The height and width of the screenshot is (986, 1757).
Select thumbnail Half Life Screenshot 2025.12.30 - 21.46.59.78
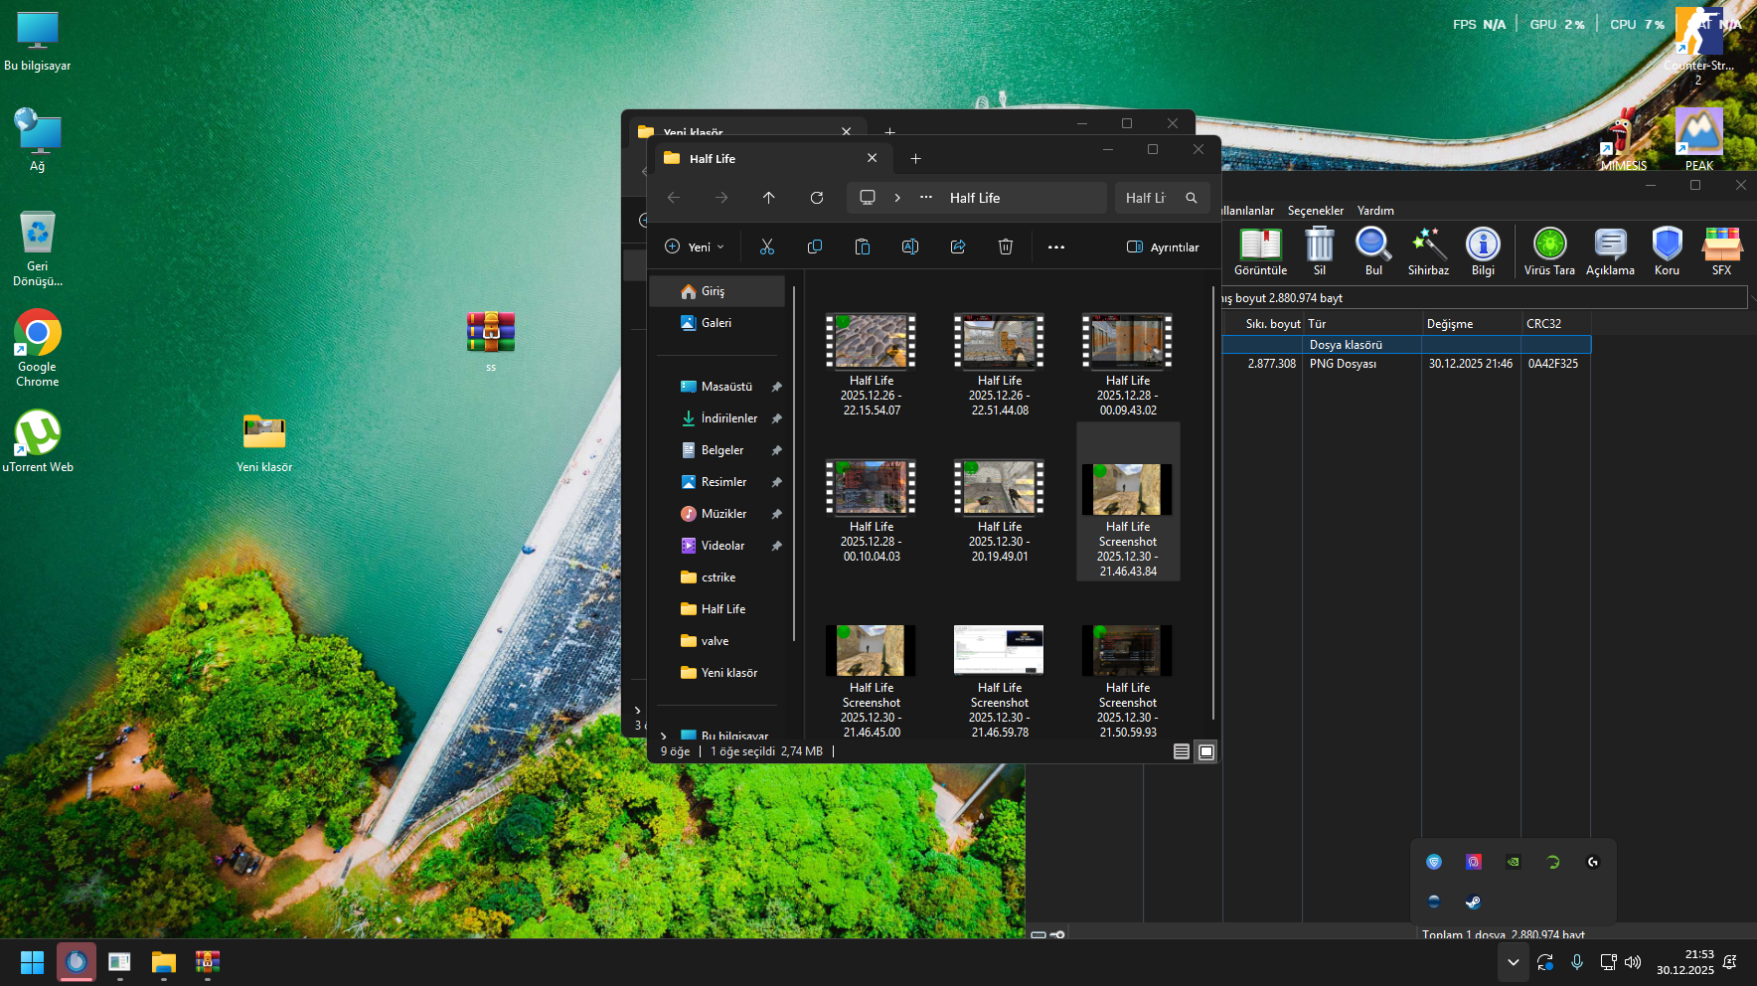tap(1000, 682)
